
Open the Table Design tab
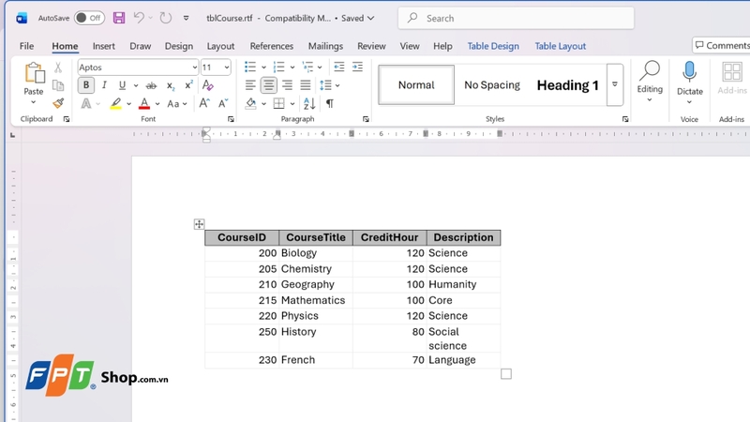click(493, 46)
